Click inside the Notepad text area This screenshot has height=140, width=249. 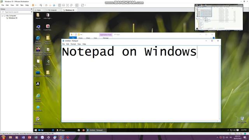140,83
